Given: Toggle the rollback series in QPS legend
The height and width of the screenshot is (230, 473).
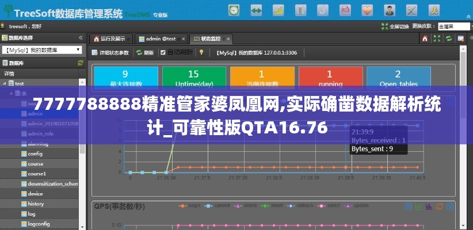Looking at the screenshot, I should pos(300,206).
